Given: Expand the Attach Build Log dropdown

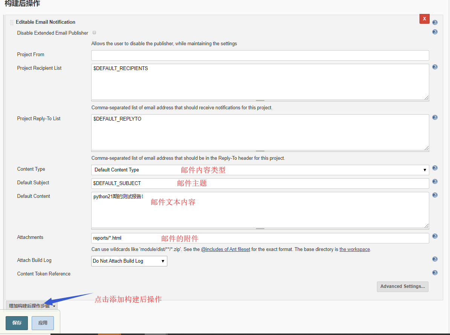Looking at the screenshot, I should (129, 261).
